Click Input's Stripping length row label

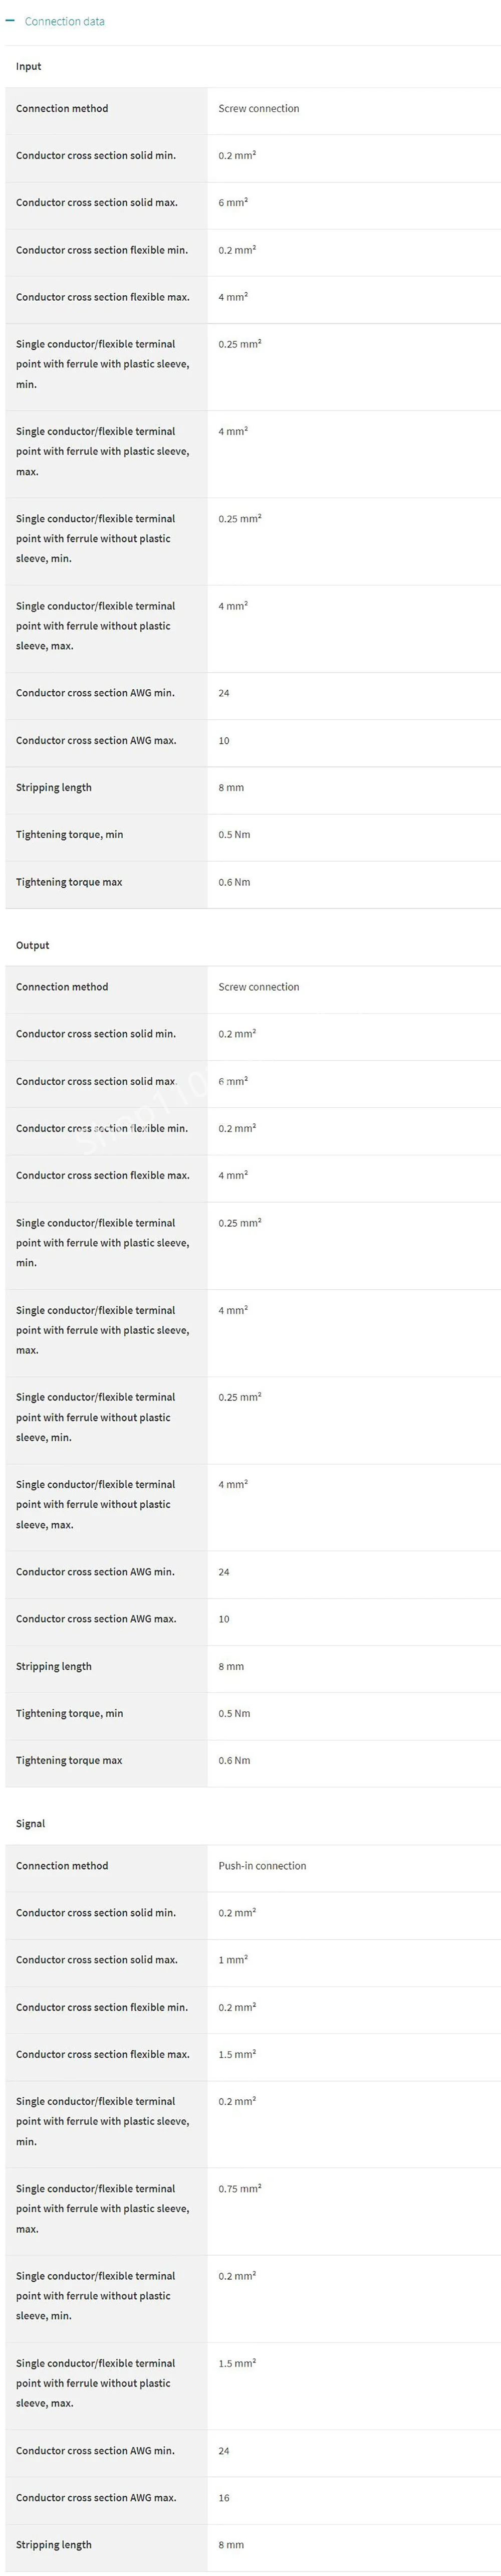tap(53, 787)
